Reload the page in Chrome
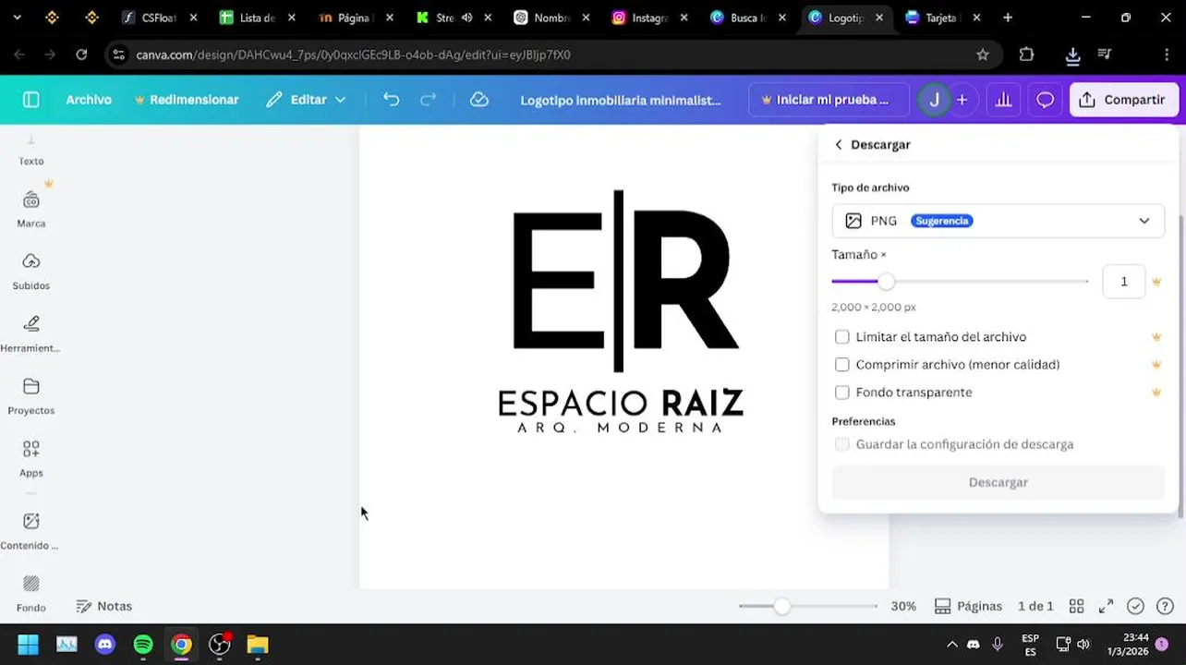Viewport: 1186px width, 665px height. pos(81,54)
